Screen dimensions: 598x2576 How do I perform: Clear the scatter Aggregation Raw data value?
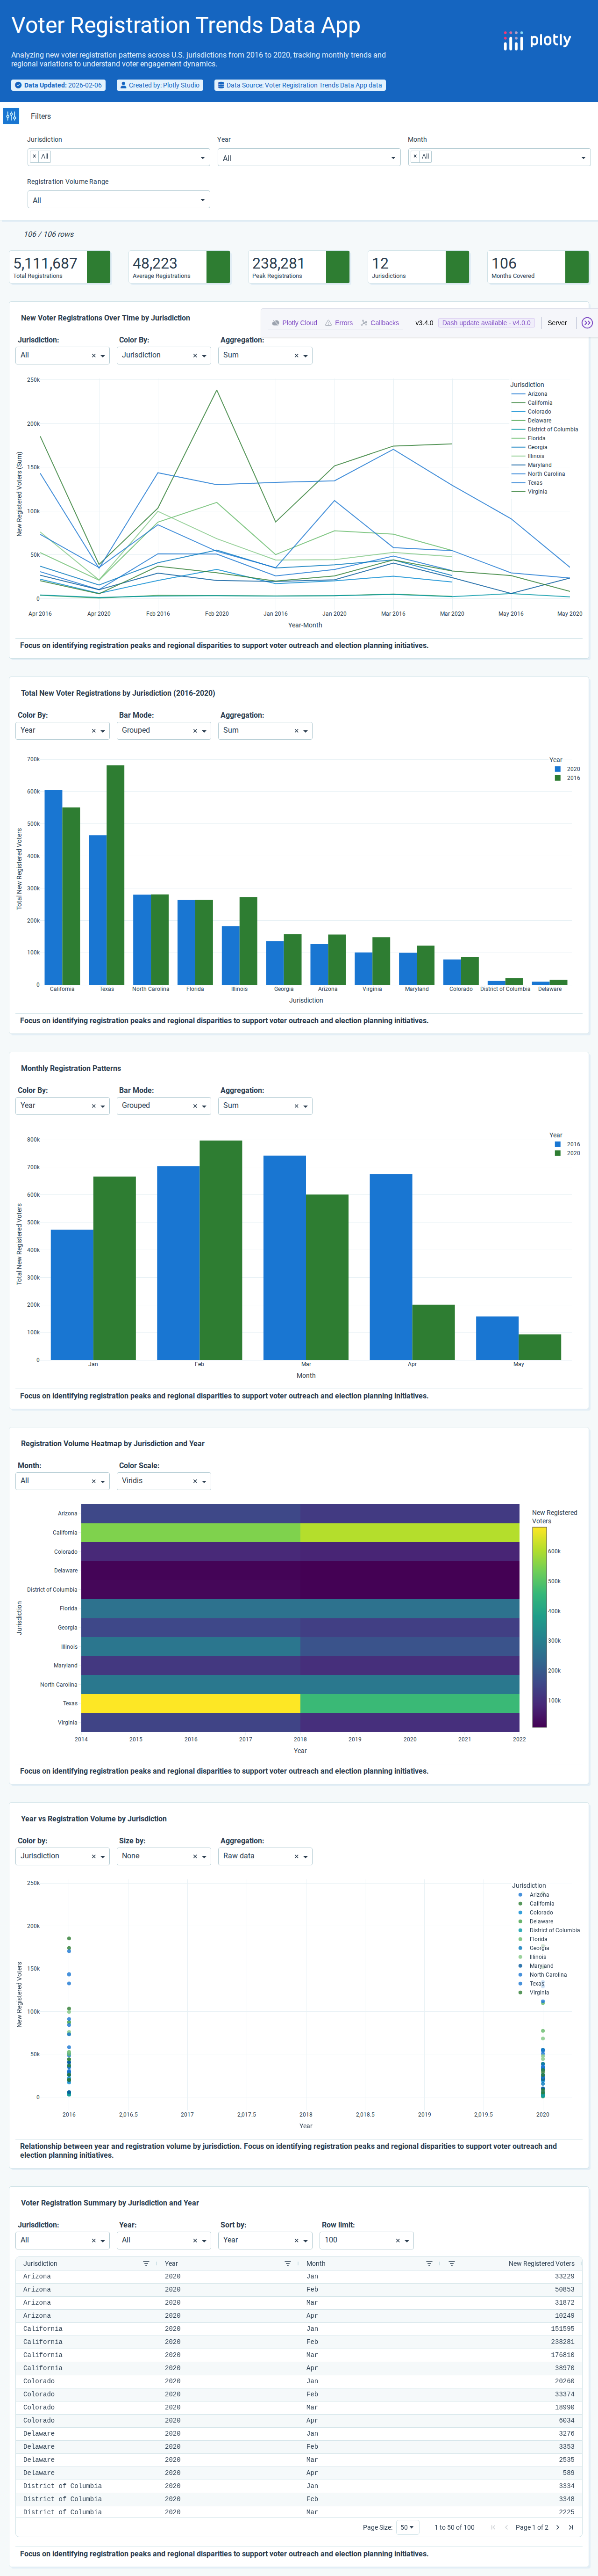point(297,1856)
